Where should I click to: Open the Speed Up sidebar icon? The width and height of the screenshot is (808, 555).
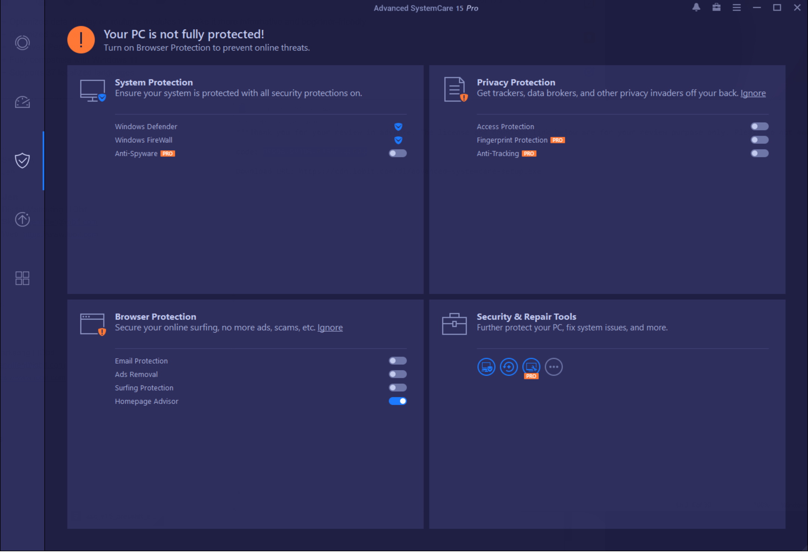point(22,102)
